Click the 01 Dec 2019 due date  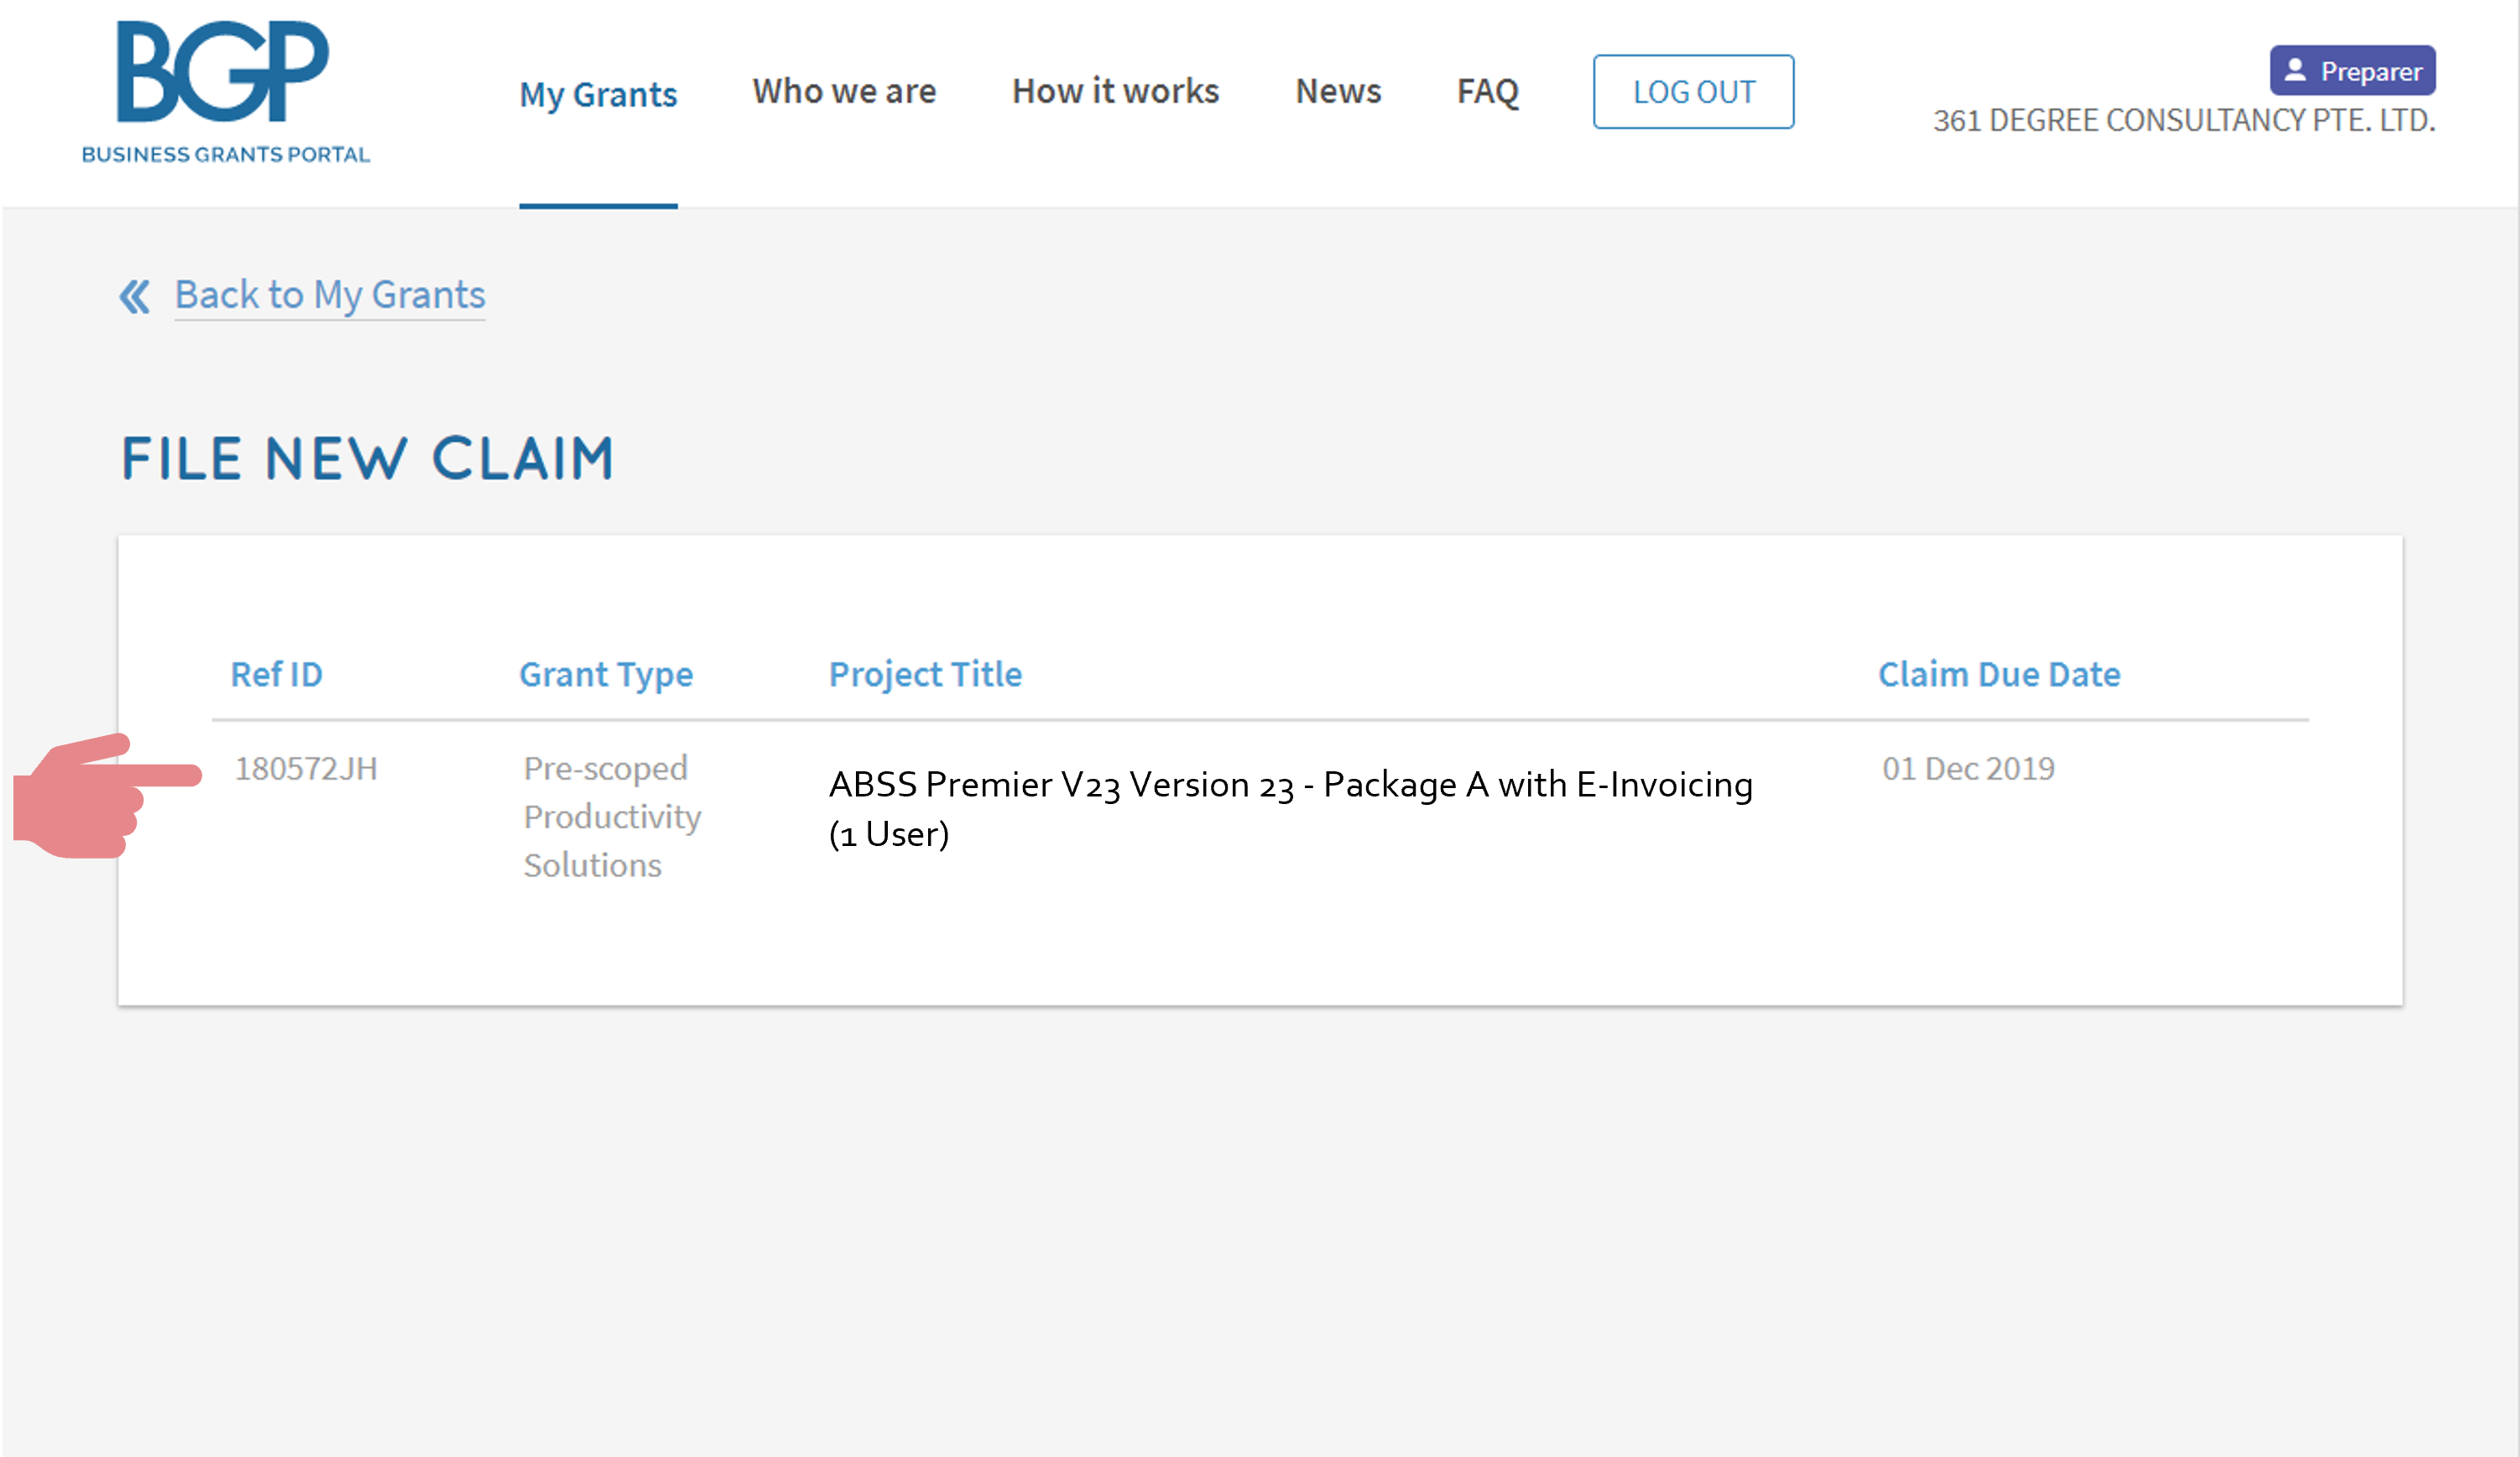pyautogui.click(x=1967, y=769)
